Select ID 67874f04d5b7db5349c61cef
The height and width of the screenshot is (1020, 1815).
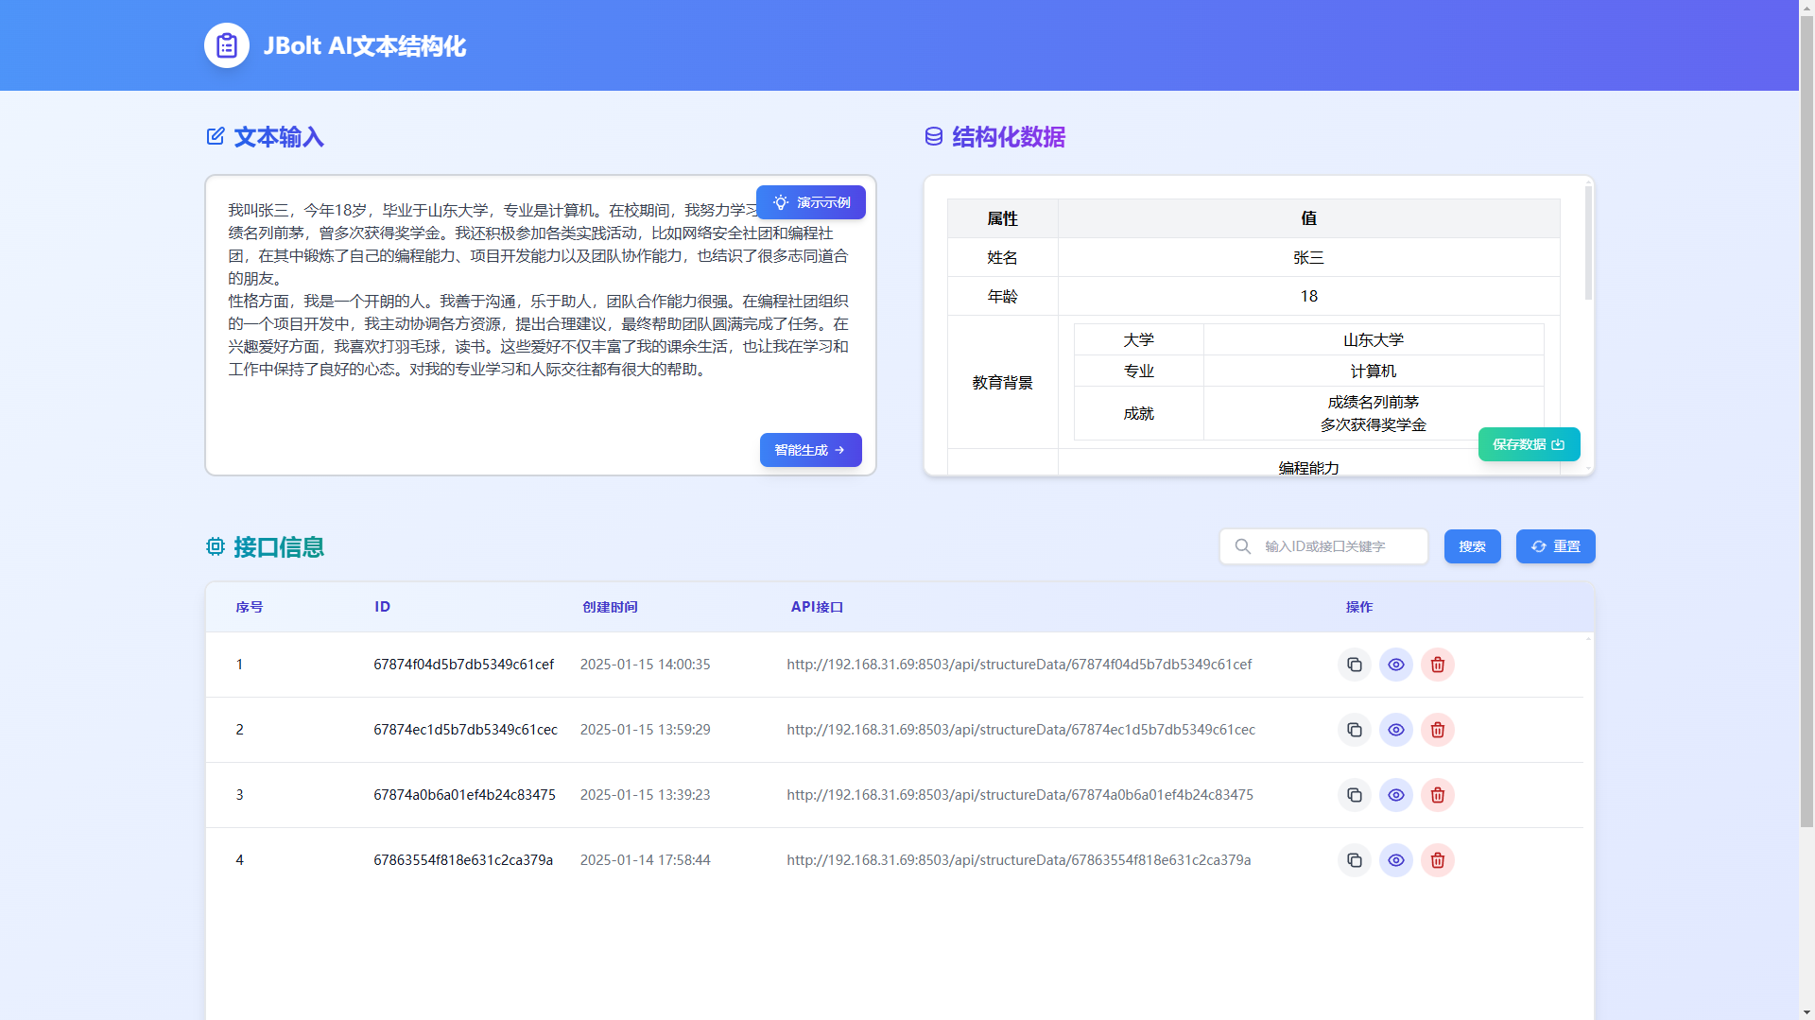point(463,665)
